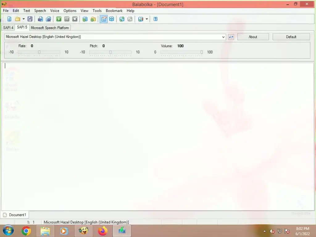Click inside the empty text editor area
Image resolution: width=316 pixels, height=237 pixels.
tap(158, 136)
